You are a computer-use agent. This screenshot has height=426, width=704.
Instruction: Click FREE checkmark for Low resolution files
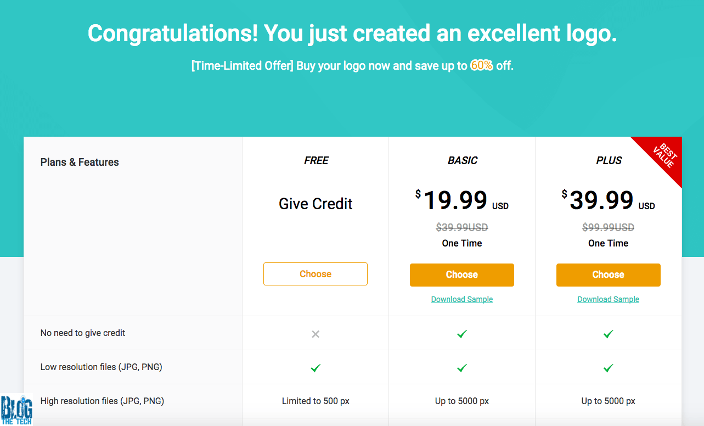316,368
